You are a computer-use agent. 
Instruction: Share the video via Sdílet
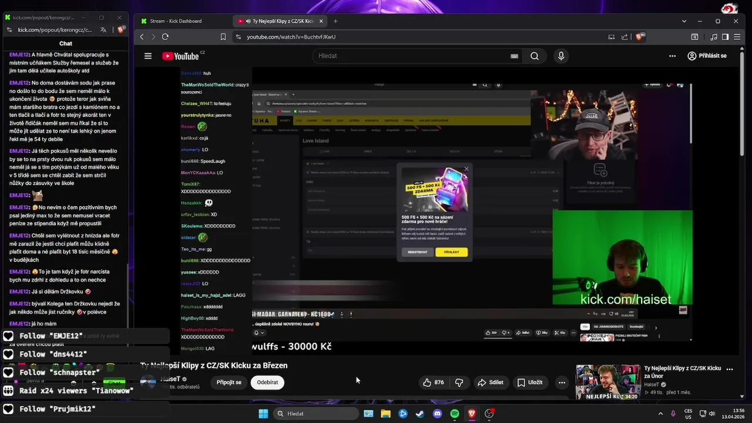click(491, 382)
